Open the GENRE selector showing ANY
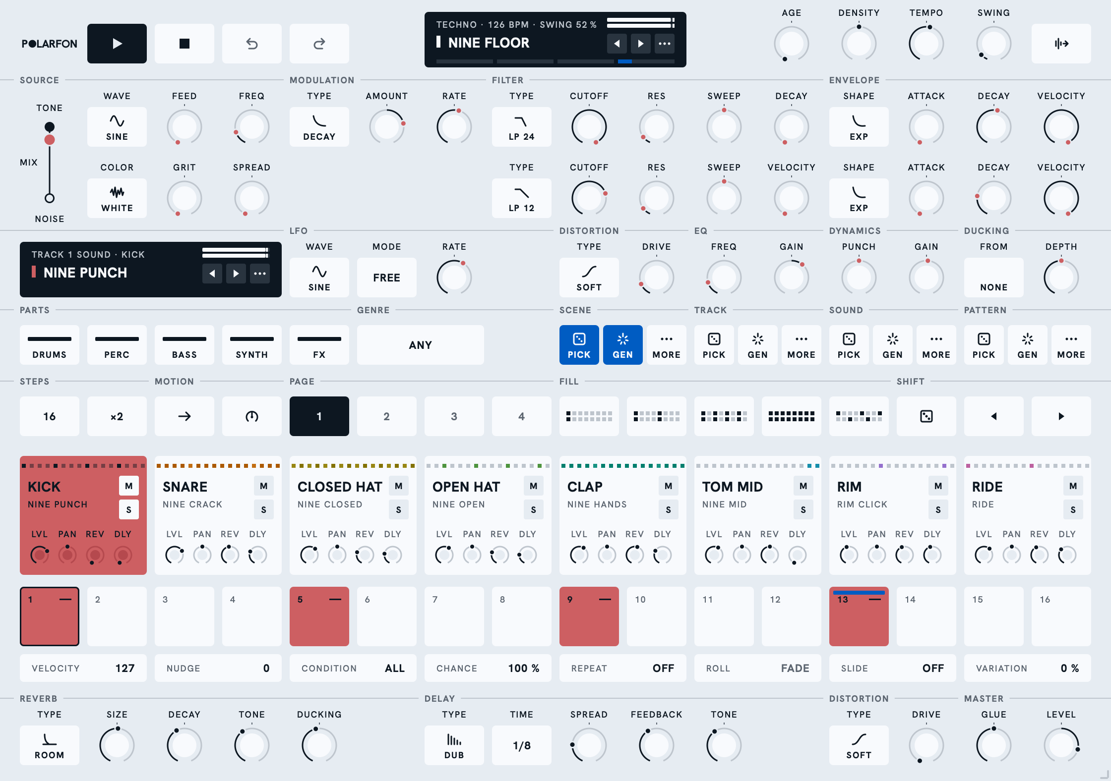Viewport: 1111px width, 781px height. 421,345
